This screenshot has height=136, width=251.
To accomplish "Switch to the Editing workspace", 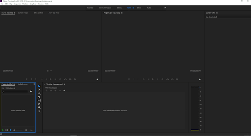I will tap(119, 8).
